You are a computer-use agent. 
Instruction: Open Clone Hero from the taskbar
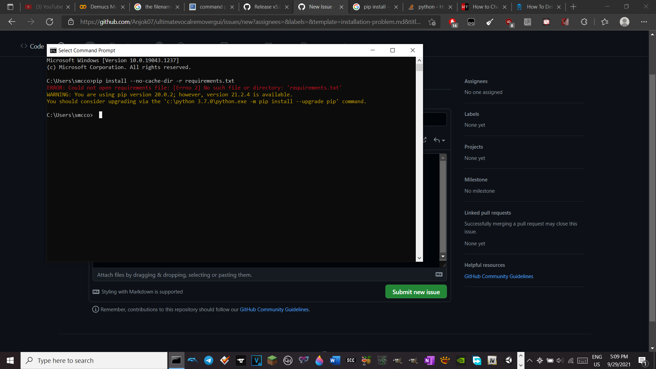pos(288,360)
